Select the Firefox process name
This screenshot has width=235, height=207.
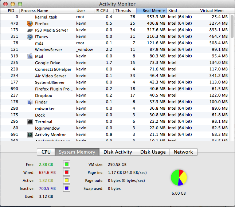(x=42, y=24)
